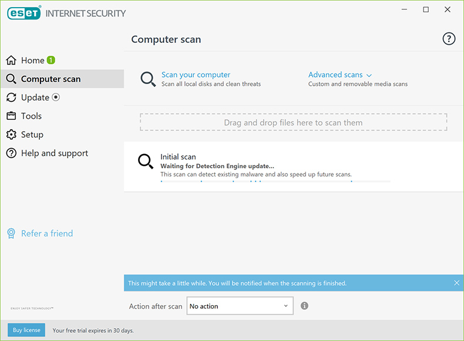This screenshot has width=464, height=341.
Task: Click the Update refresh arrows icon
Action: [x=11, y=98]
